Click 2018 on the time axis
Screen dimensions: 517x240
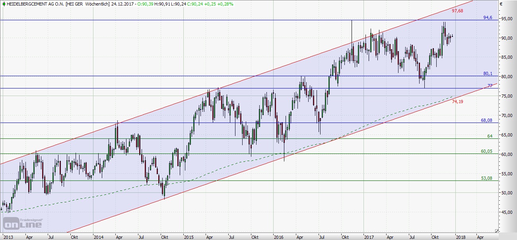click(461, 237)
